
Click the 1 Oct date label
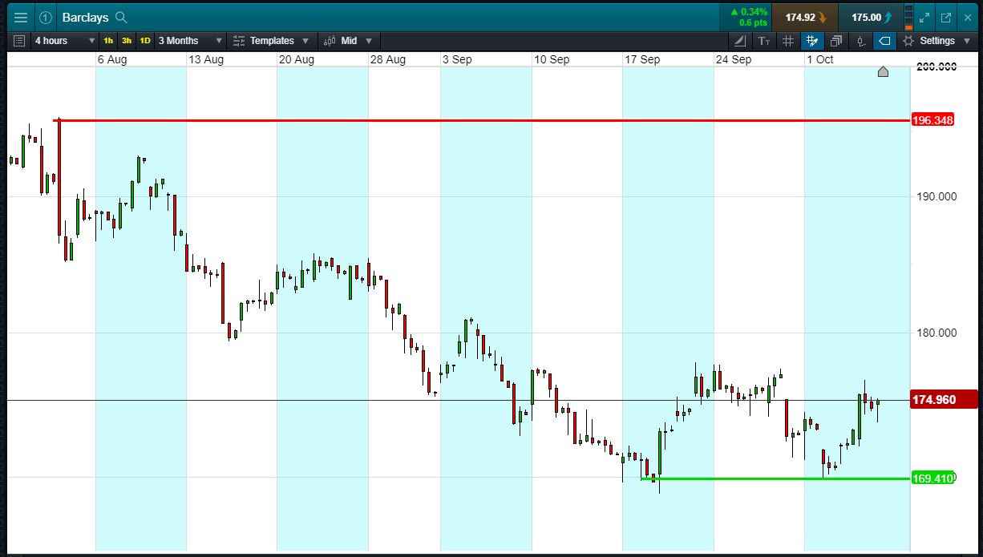pos(820,59)
